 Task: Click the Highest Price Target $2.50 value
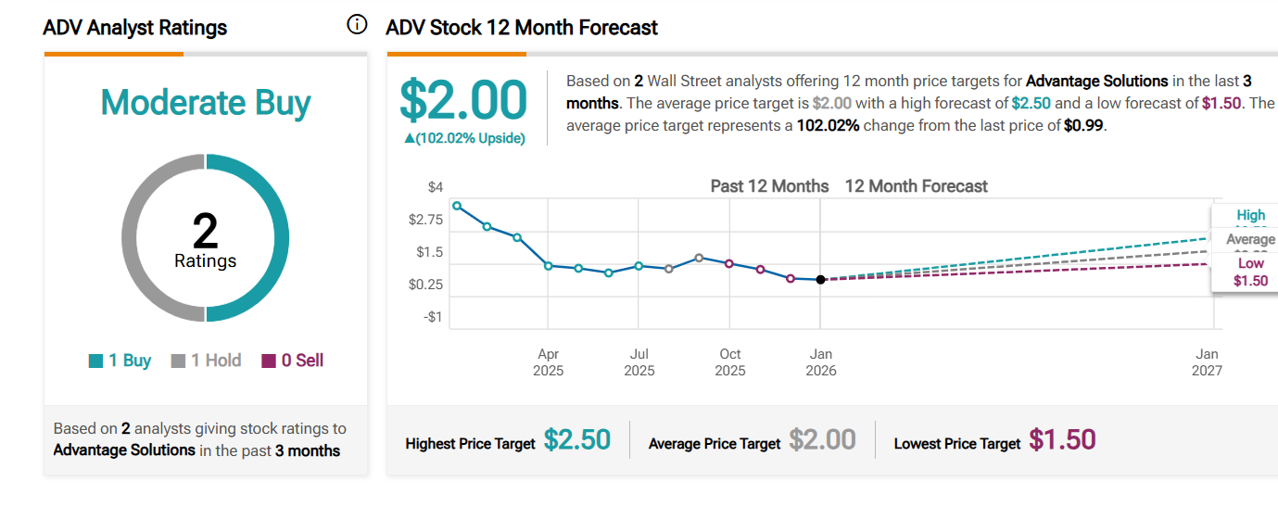click(x=576, y=440)
